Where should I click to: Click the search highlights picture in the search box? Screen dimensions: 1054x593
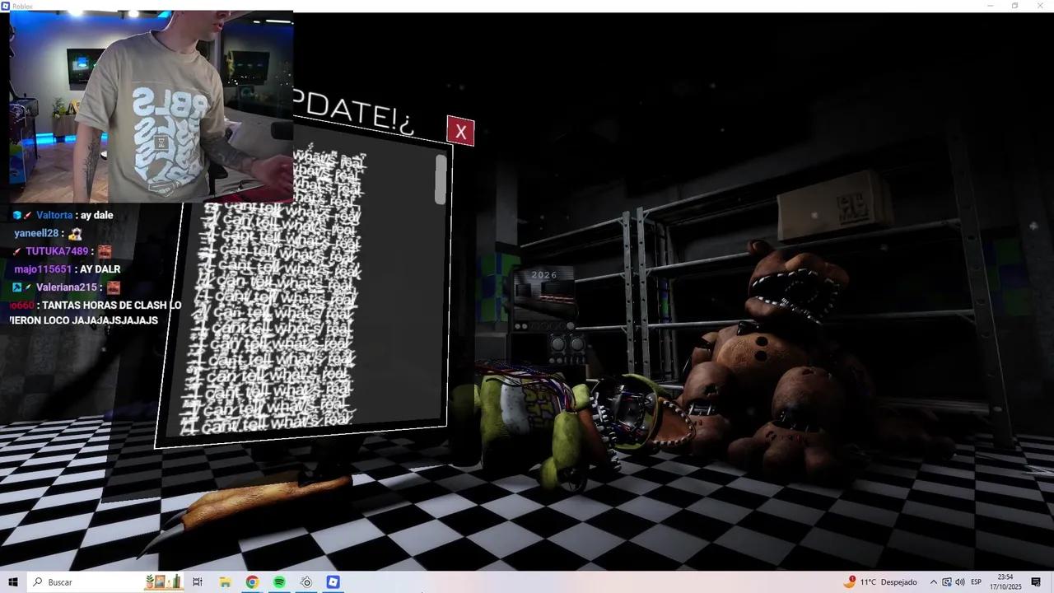163,581
